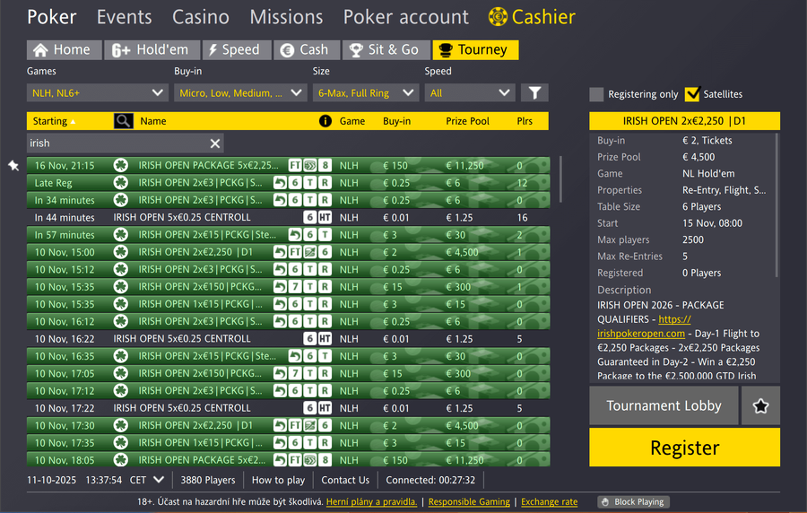The width and height of the screenshot is (807, 513).
Task: Enable the Registering only checkbox
Action: (x=596, y=94)
